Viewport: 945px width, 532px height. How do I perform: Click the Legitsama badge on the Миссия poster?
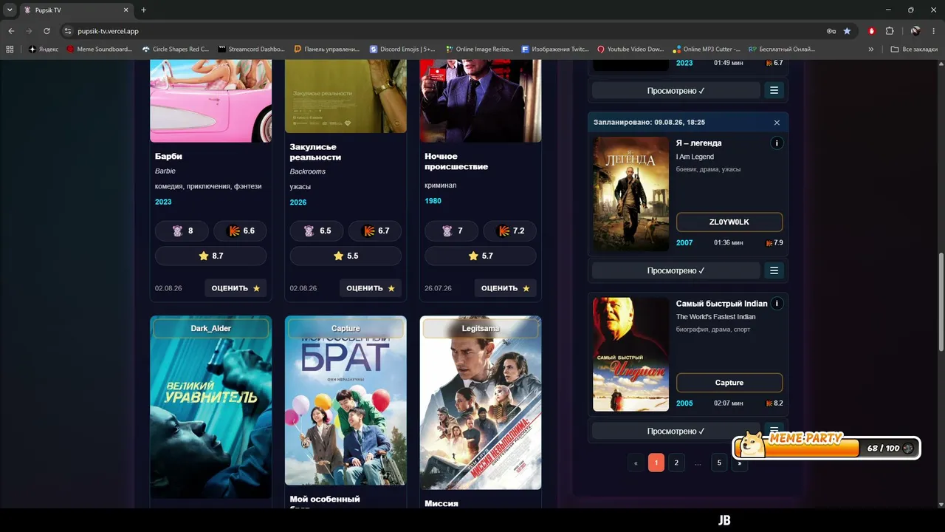pyautogui.click(x=481, y=328)
